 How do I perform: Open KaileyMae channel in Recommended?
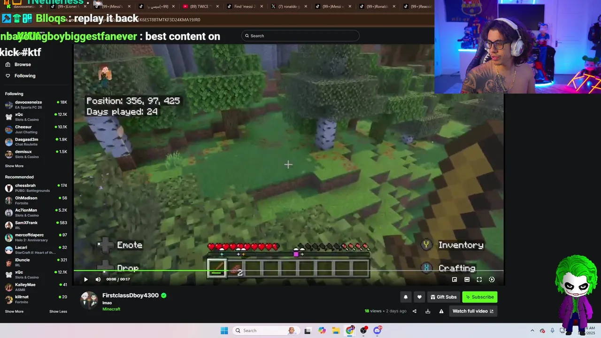pos(36,287)
